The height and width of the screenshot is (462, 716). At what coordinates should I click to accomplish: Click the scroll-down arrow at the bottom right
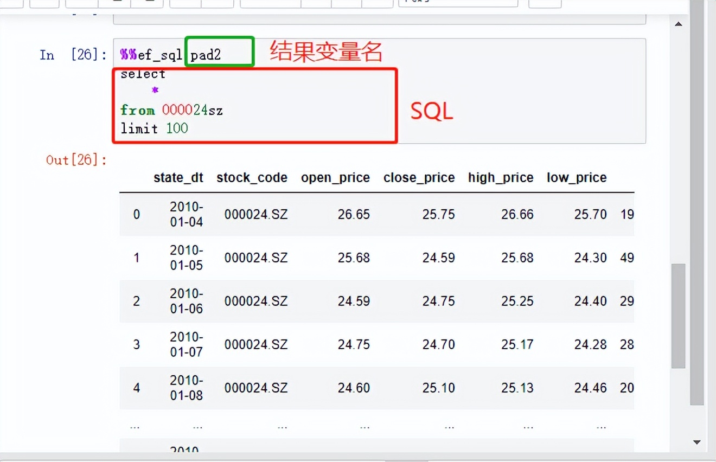coord(697,442)
